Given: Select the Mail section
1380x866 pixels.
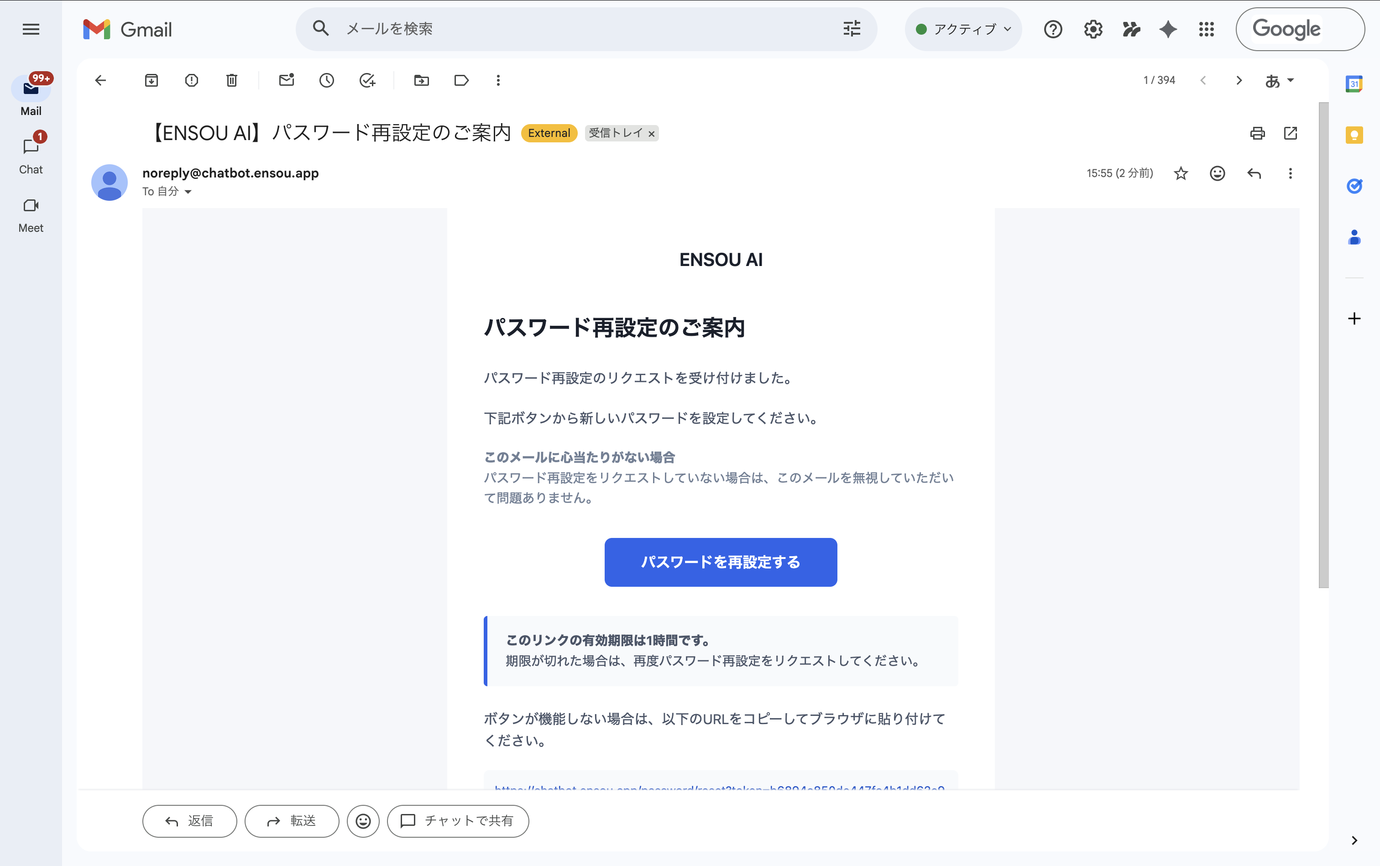Looking at the screenshot, I should (x=31, y=95).
